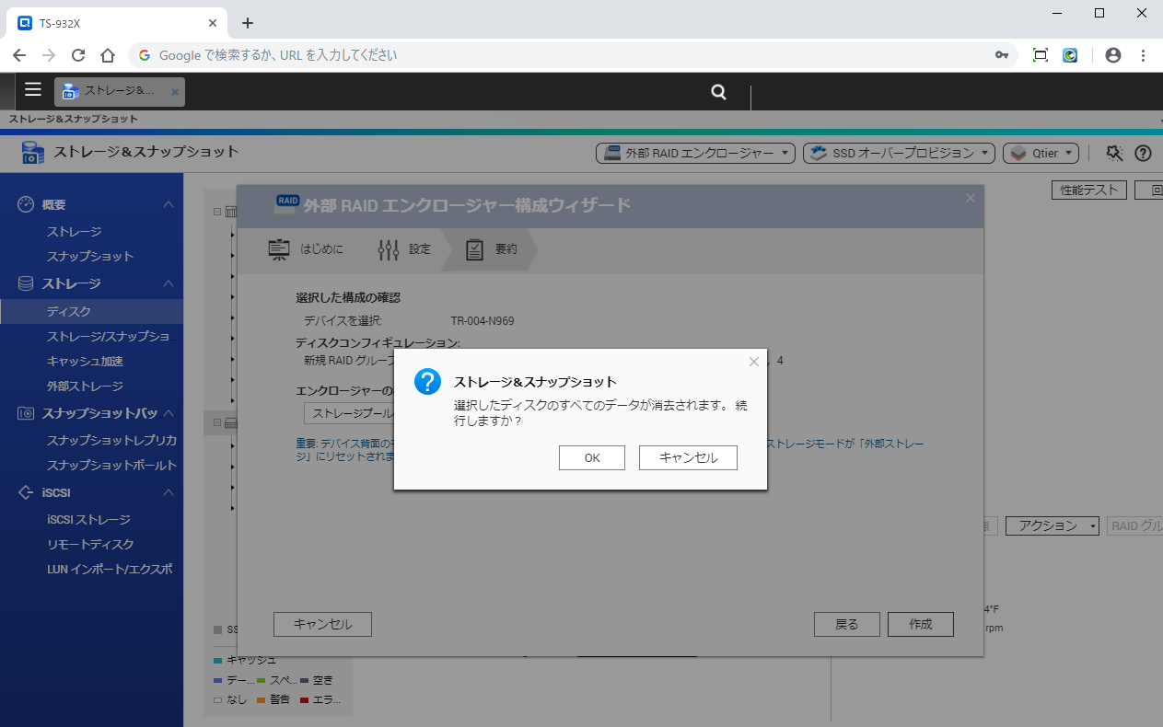The image size is (1163, 727).
Task: Click OK in the confirmation dialog
Action: [x=591, y=458]
